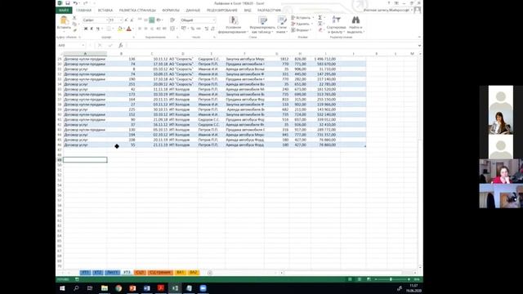Toggle underline formatting (Ч)
Image resolution: width=523 pixels, height=294 pixels.
98,29
